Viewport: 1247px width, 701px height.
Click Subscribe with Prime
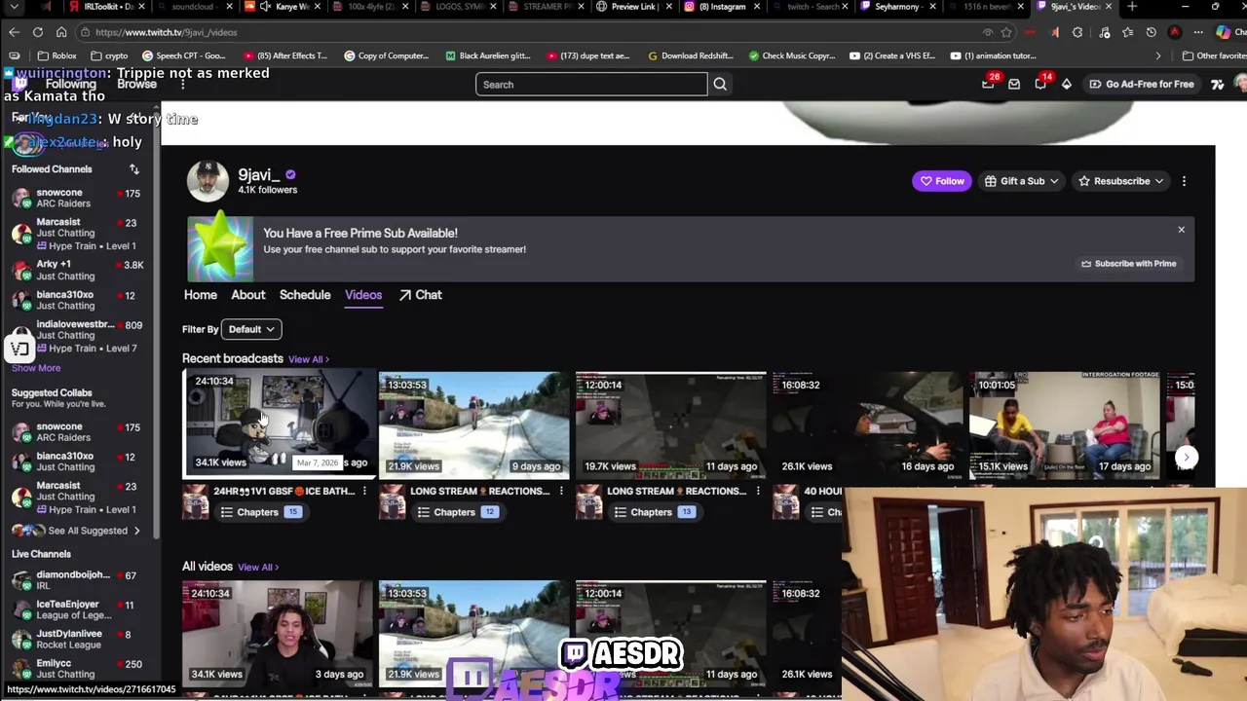coord(1128,264)
